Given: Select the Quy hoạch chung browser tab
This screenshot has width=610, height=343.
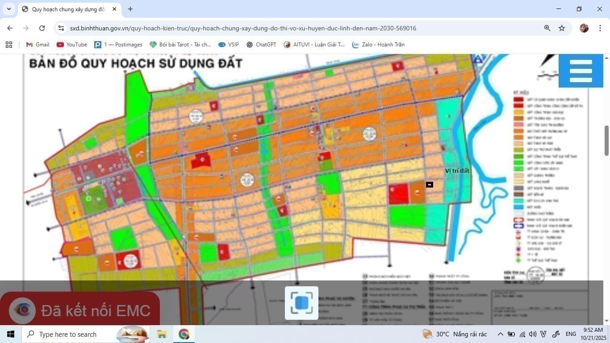Looking at the screenshot, I should [x=67, y=9].
